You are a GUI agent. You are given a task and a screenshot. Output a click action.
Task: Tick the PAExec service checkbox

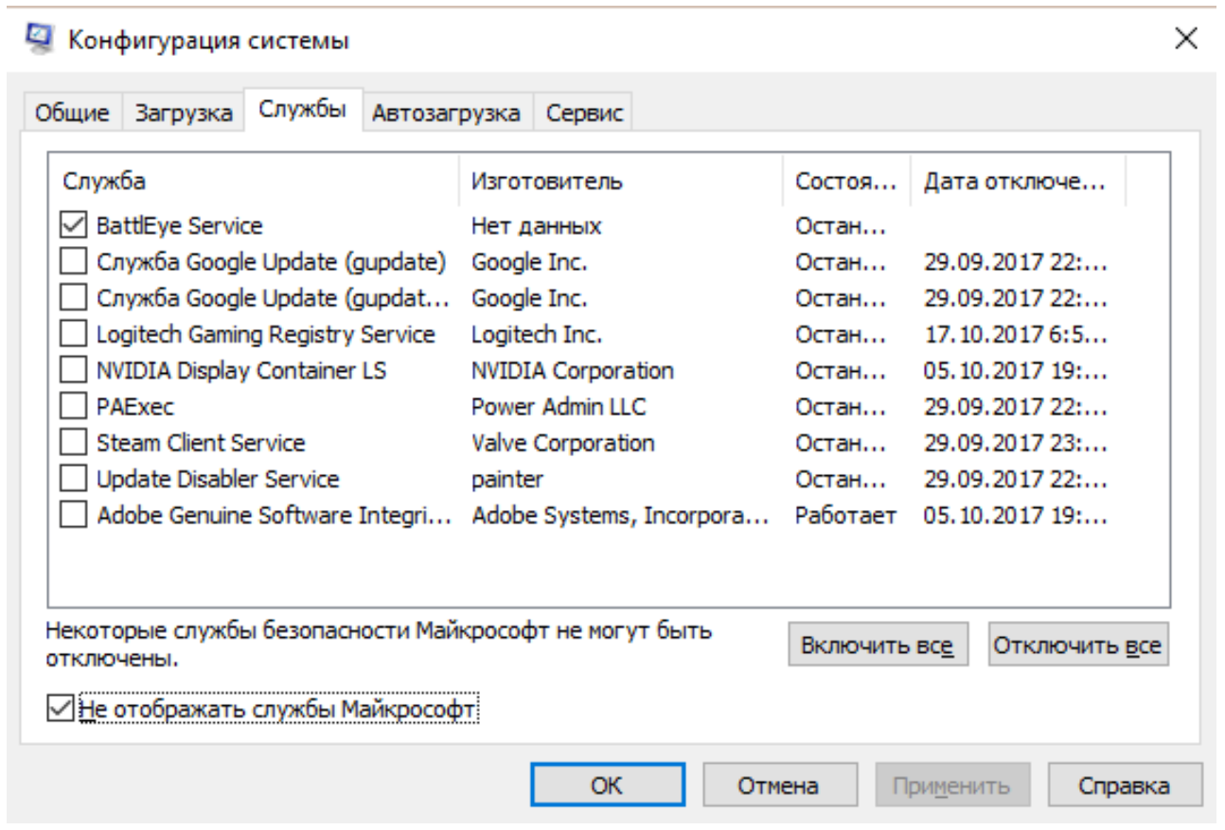click(x=73, y=407)
